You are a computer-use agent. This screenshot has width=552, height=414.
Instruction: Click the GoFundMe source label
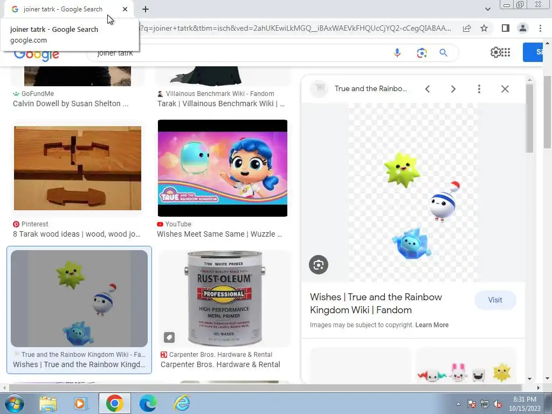point(38,94)
